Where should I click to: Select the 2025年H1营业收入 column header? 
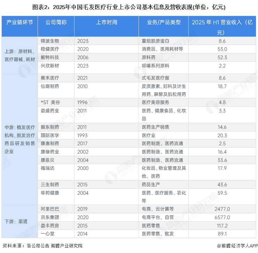click(222, 27)
